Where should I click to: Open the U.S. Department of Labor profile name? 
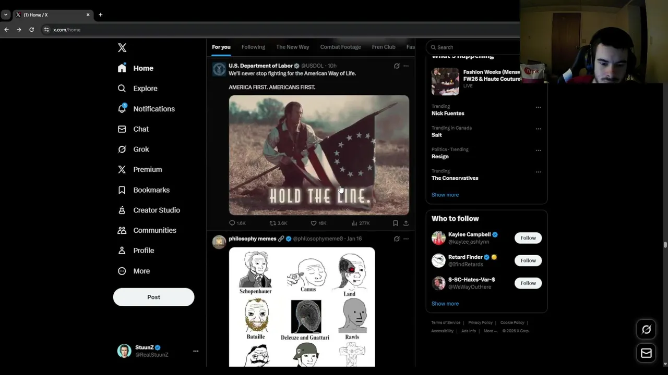pyautogui.click(x=260, y=66)
